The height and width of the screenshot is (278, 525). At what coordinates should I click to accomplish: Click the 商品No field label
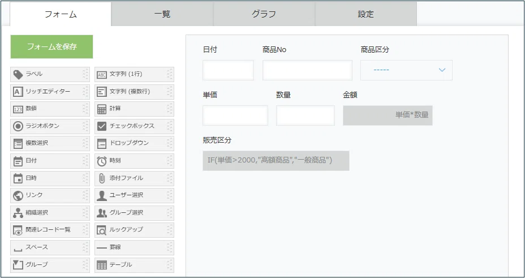click(274, 50)
